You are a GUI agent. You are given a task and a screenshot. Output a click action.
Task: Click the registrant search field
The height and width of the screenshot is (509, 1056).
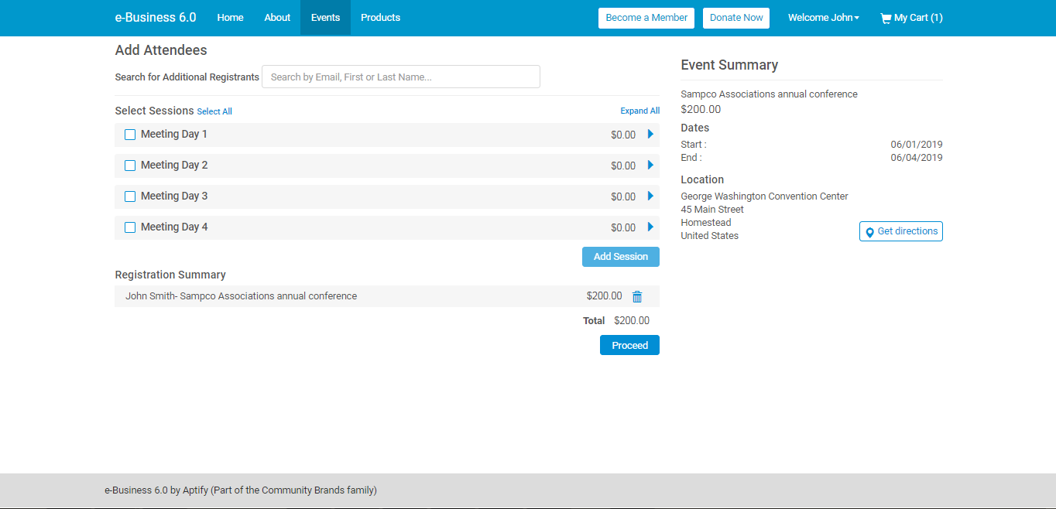click(400, 76)
